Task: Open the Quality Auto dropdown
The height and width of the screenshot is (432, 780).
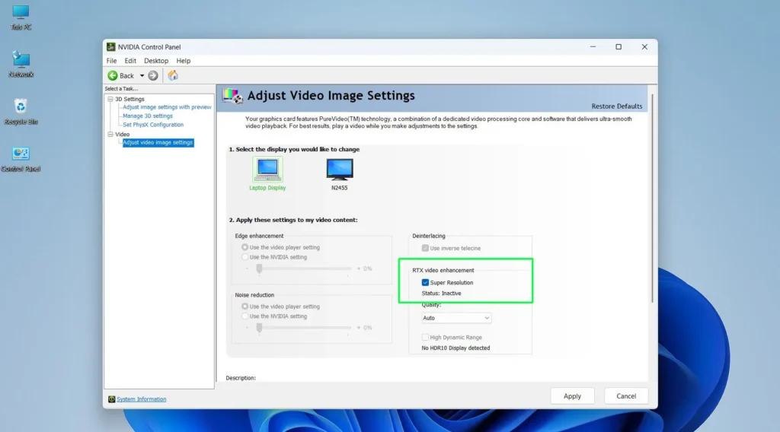Action: point(456,318)
